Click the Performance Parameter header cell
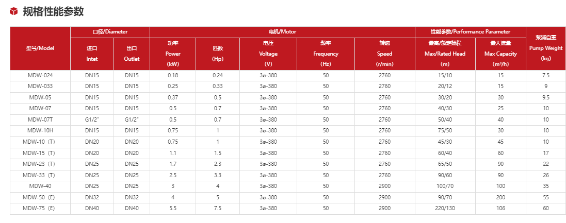Image resolution: width=566 pixels, height=223 pixels. pyautogui.click(x=470, y=32)
